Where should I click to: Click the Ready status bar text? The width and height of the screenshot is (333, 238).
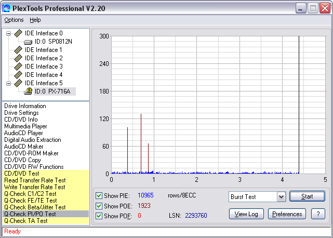[x=12, y=231]
